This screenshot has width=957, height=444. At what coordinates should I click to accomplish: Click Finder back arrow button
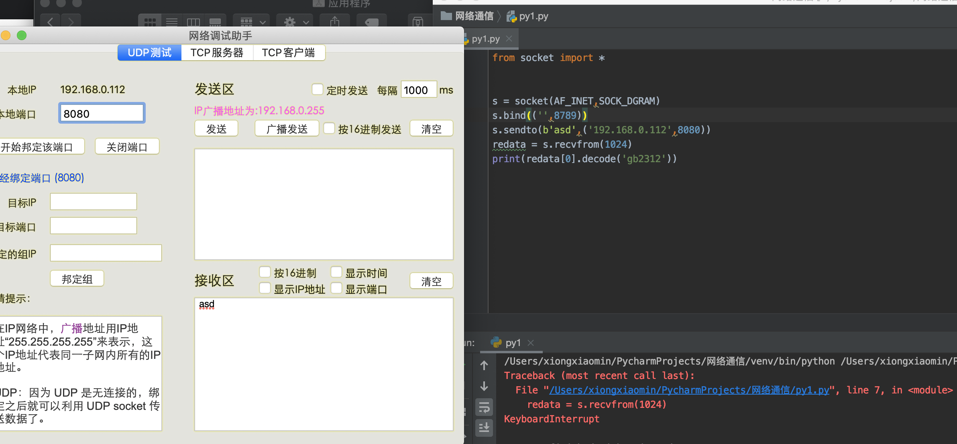pyautogui.click(x=50, y=22)
